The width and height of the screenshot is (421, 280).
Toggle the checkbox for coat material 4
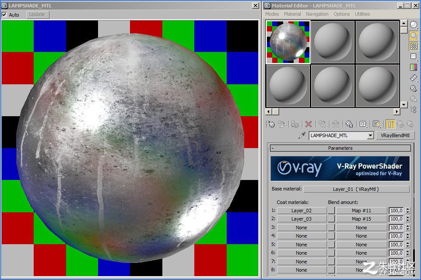(x=332, y=236)
